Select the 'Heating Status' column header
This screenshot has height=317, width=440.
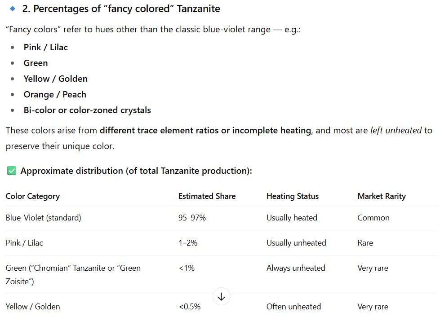(293, 196)
